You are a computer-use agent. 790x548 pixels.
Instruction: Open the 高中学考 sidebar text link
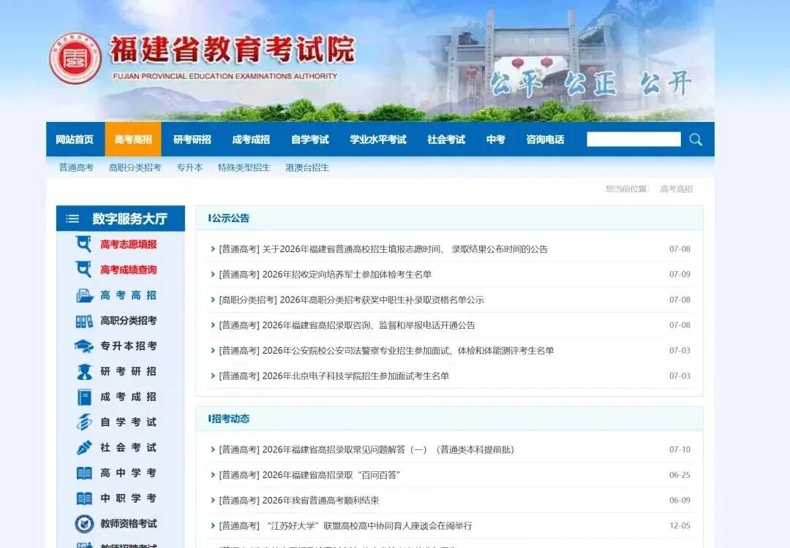[x=129, y=473]
